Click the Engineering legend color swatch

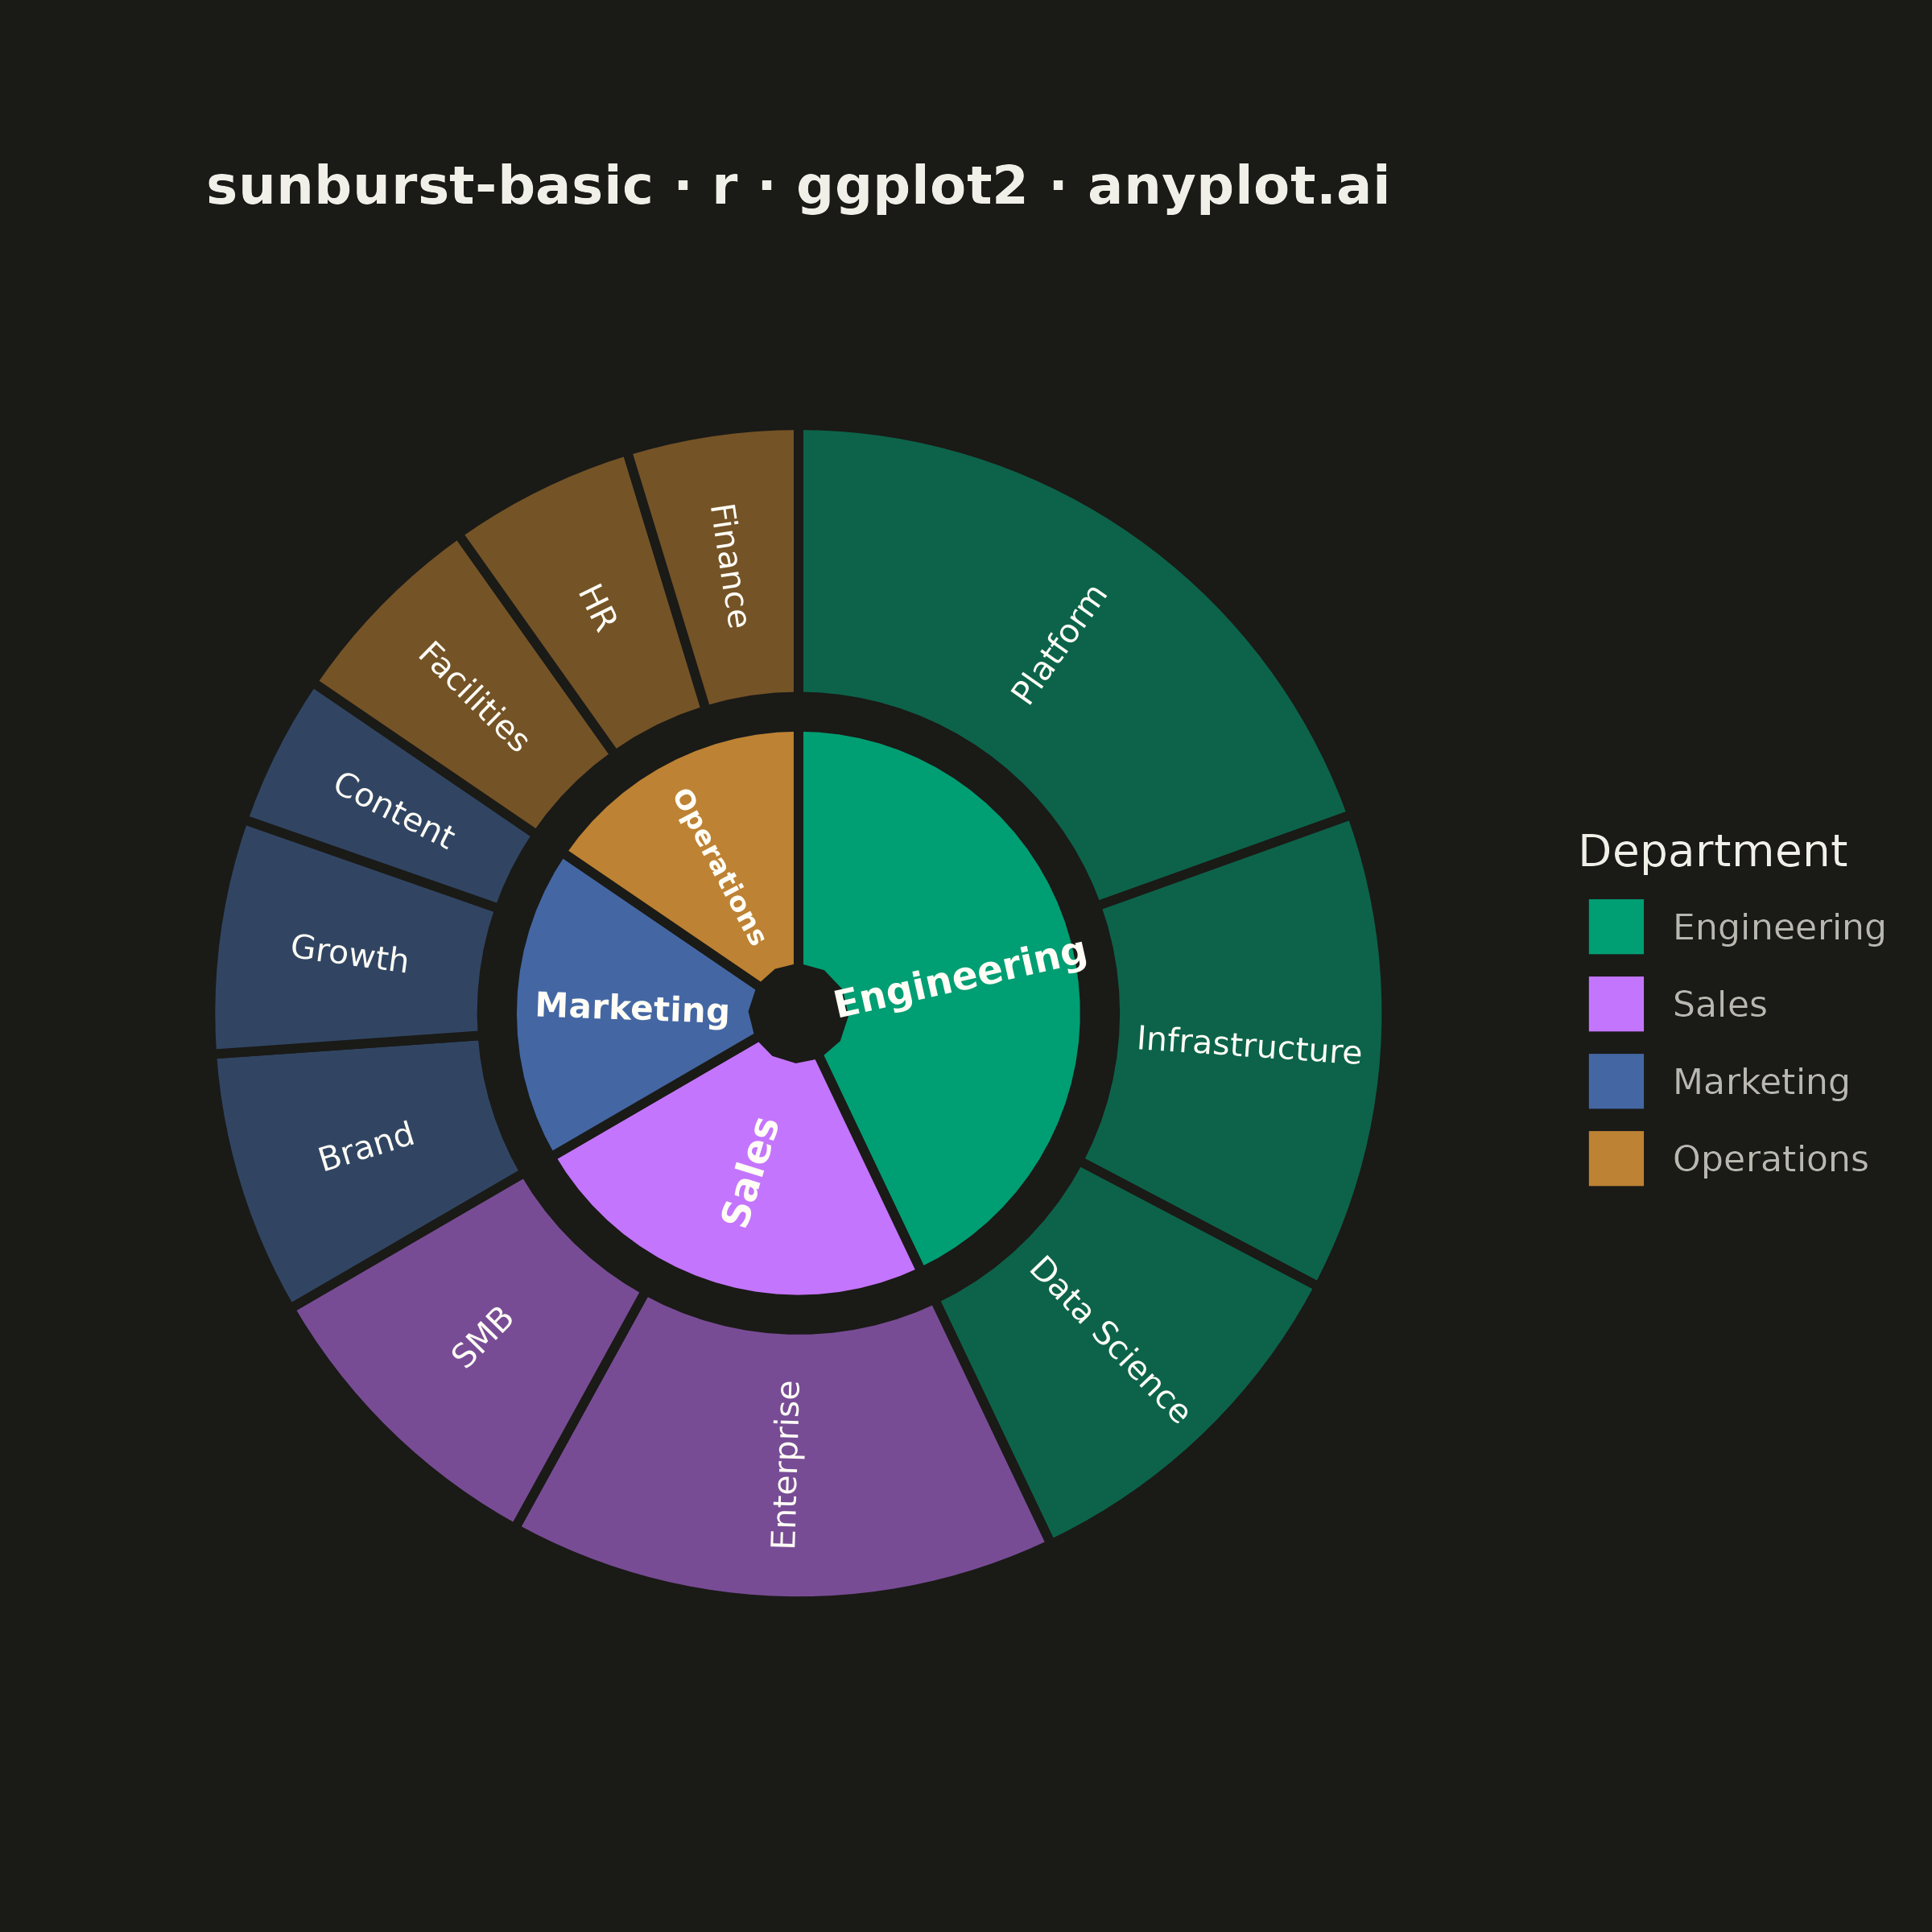coord(1616,927)
